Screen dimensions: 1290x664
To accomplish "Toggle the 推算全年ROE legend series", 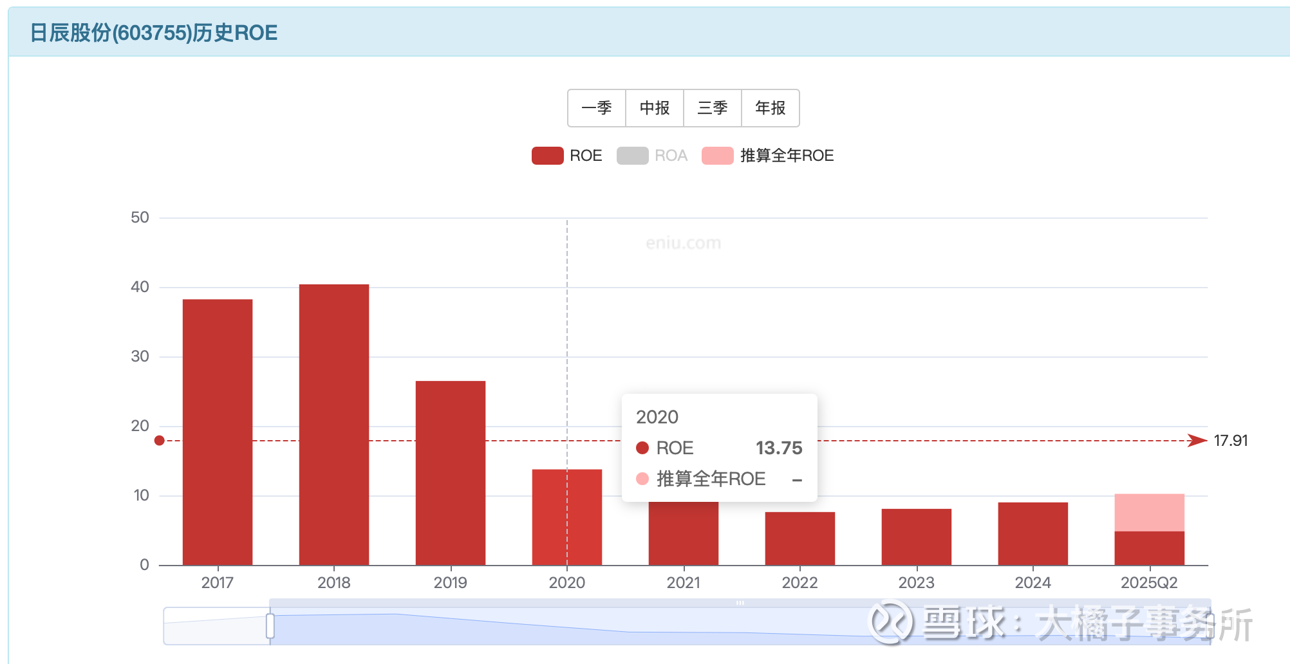I will [x=768, y=156].
